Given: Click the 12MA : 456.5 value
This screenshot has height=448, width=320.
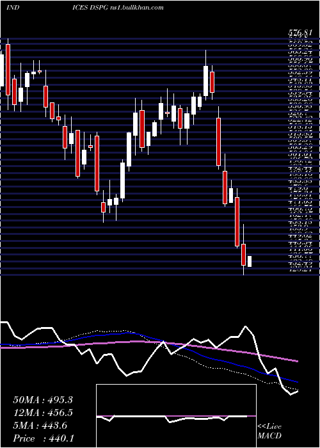Looking at the screenshot, I should click(43, 413).
